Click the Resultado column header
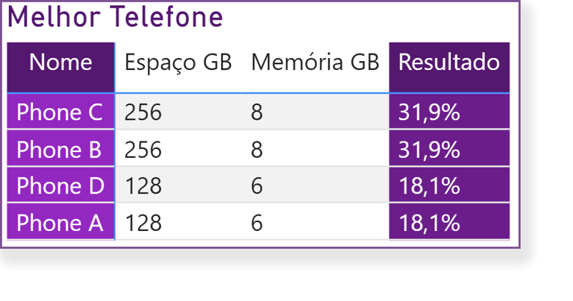This screenshot has width=573, height=301. click(448, 63)
